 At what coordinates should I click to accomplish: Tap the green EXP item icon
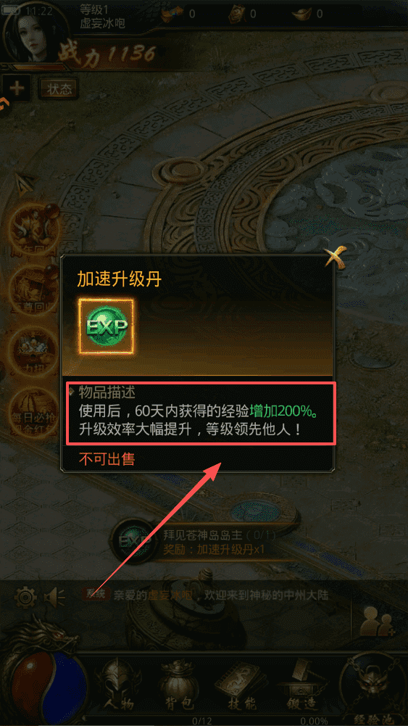pyautogui.click(x=107, y=327)
